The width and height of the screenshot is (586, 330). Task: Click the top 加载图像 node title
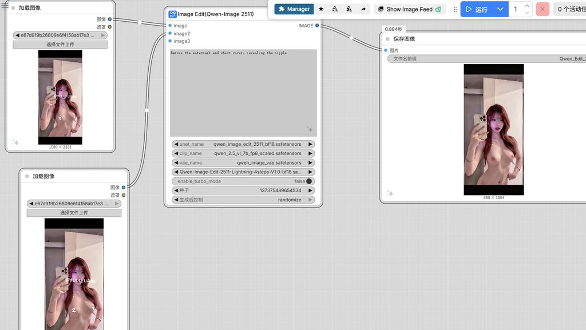(30, 8)
